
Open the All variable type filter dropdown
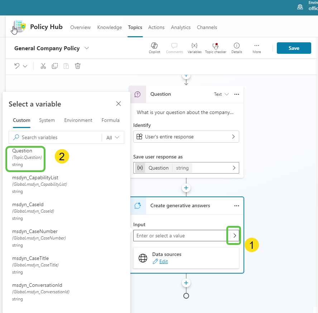113,137
